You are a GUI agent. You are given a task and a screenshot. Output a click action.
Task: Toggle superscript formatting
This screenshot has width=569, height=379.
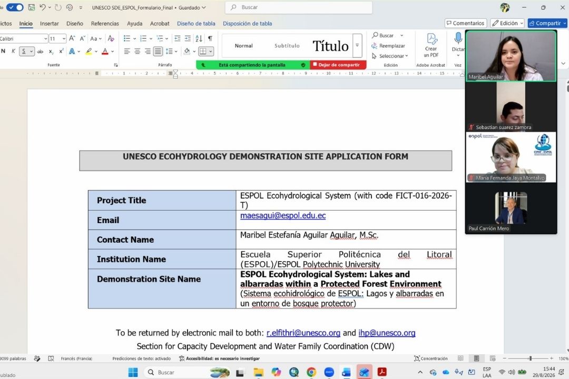tap(61, 51)
